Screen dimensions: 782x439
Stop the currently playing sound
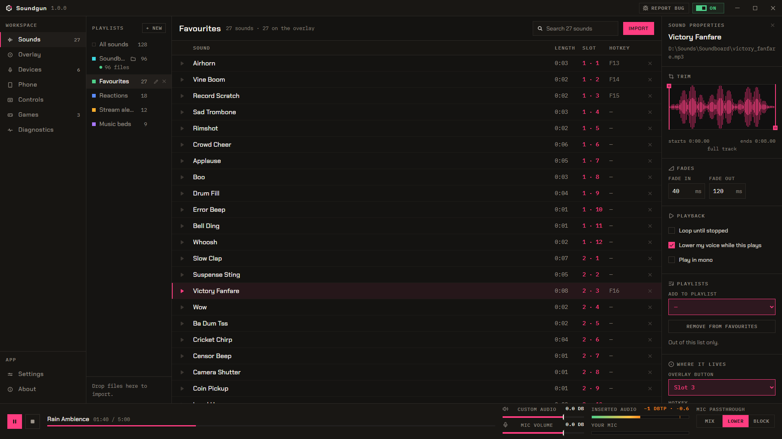[33, 422]
